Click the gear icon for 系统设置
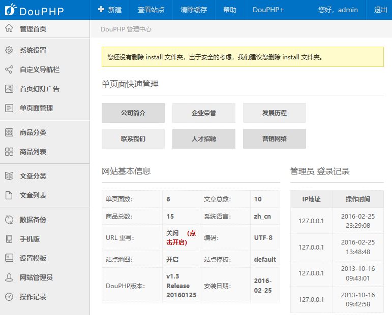 (x=9, y=50)
